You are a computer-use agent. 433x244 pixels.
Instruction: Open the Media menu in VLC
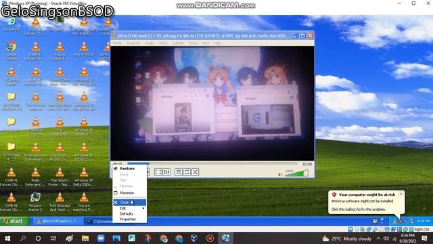[117, 43]
